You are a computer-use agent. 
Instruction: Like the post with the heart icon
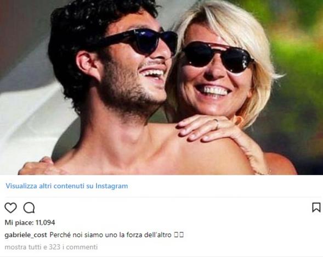pyautogui.click(x=10, y=208)
